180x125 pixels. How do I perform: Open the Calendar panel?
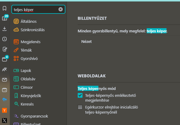click(x=4, y=90)
